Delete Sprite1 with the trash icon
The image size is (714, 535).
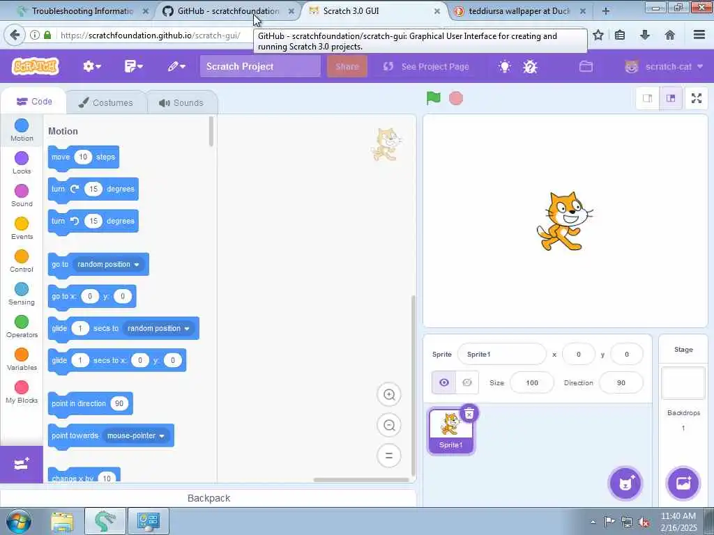(x=469, y=414)
